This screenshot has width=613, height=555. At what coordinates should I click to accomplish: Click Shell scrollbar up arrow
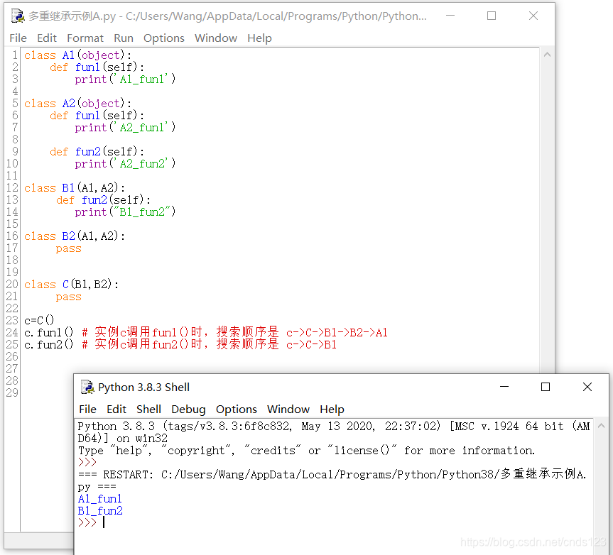601,426
